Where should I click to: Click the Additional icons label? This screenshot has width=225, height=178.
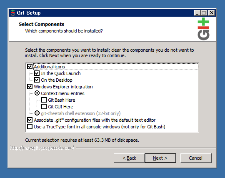(49, 67)
